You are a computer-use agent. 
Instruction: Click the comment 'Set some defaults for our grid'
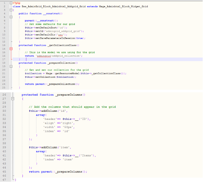[50, 24]
